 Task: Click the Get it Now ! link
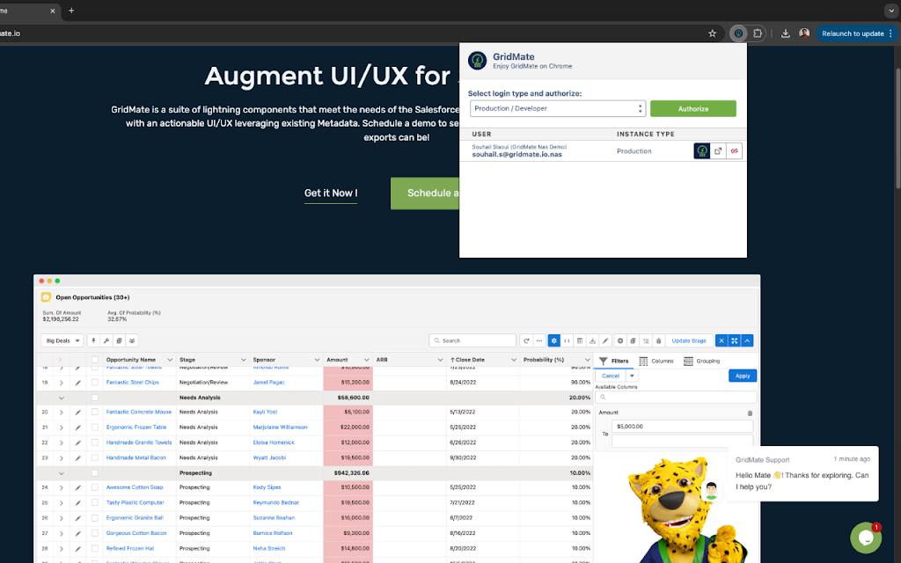tap(331, 193)
